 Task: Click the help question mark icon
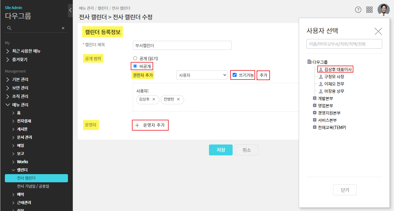click(358, 10)
